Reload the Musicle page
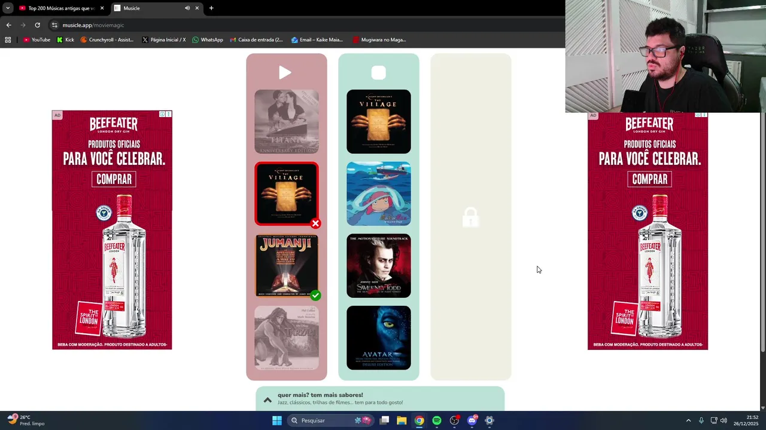 pos(37,25)
